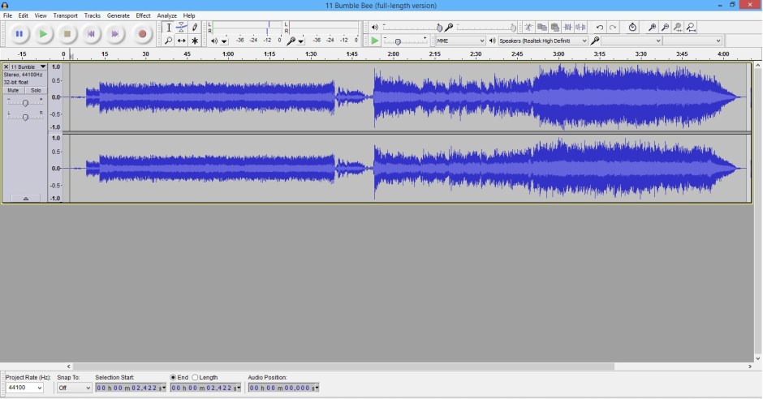Click the Undo arrow icon
The height and width of the screenshot is (399, 763).
pos(600,28)
